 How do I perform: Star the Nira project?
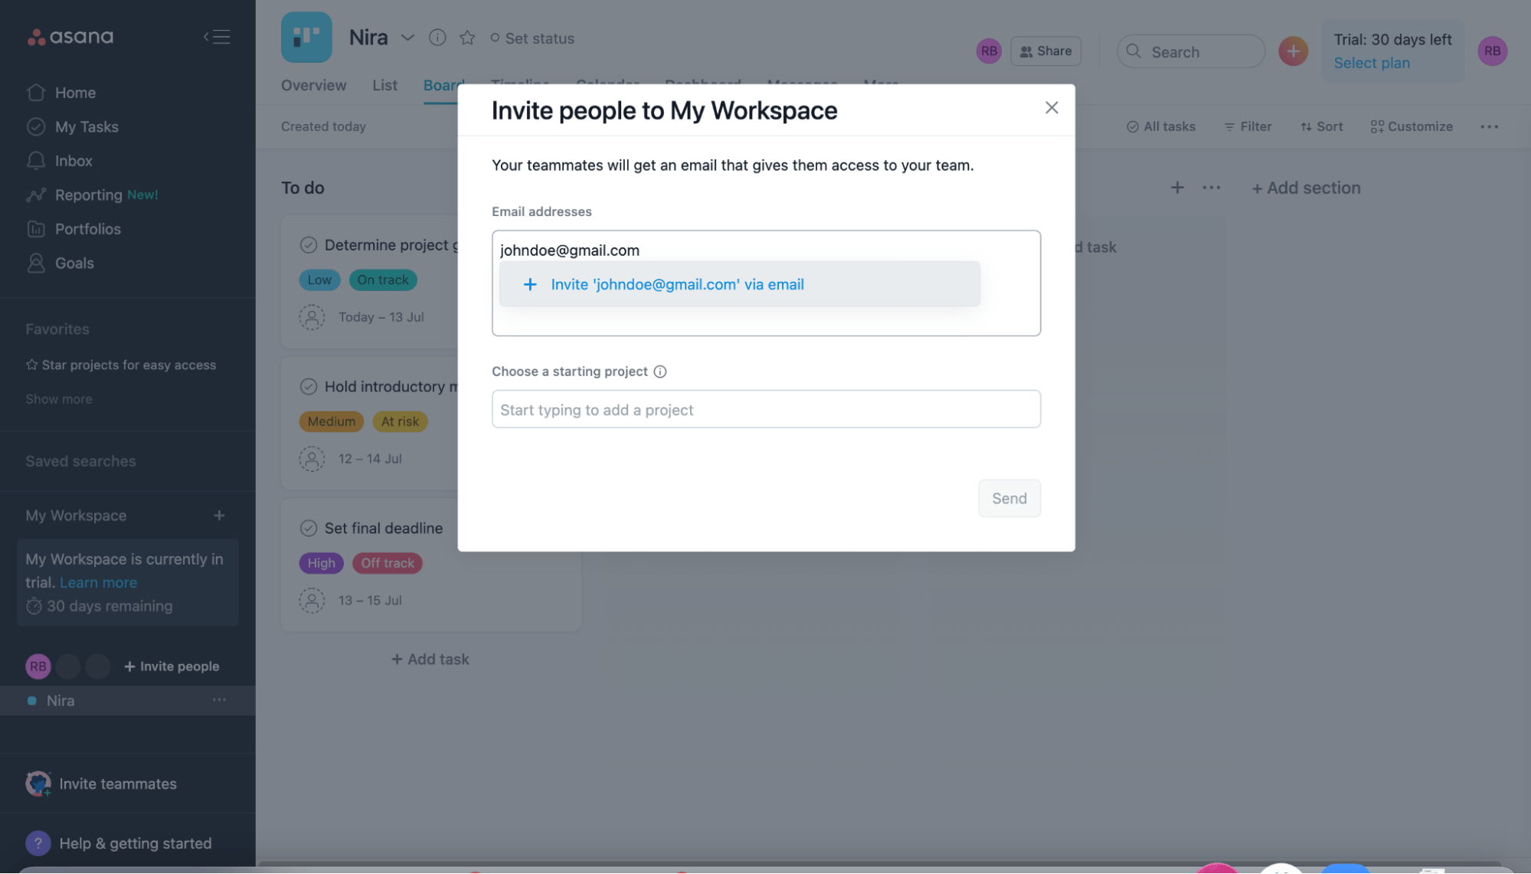pos(467,38)
